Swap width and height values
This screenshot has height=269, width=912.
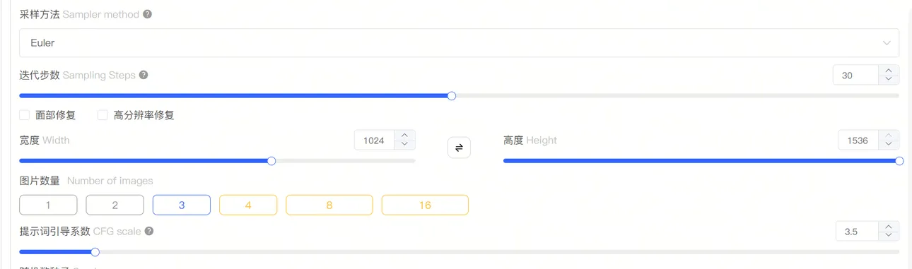point(459,148)
